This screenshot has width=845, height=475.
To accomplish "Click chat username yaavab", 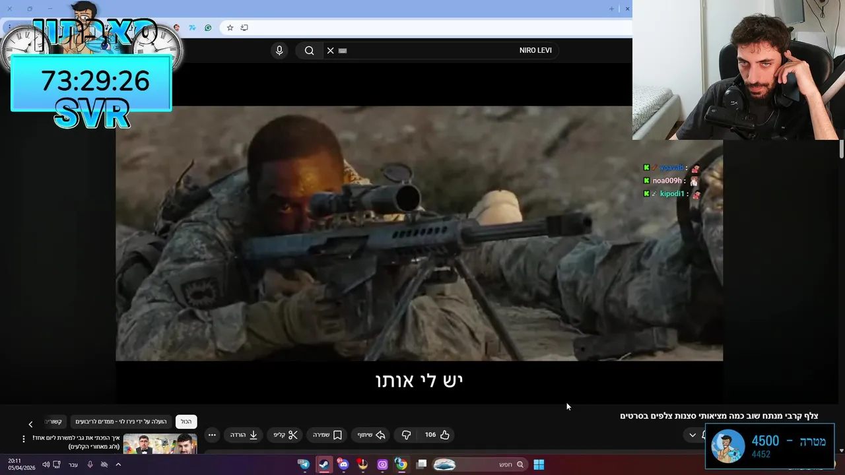I will 672,168.
